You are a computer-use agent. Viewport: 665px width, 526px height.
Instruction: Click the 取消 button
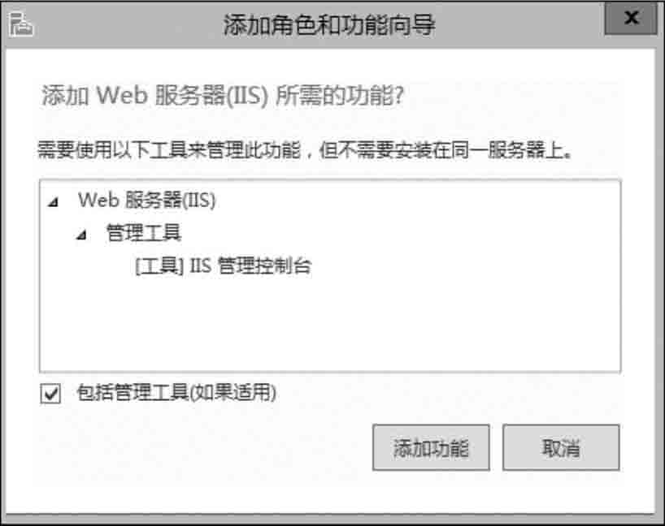pyautogui.click(x=561, y=447)
